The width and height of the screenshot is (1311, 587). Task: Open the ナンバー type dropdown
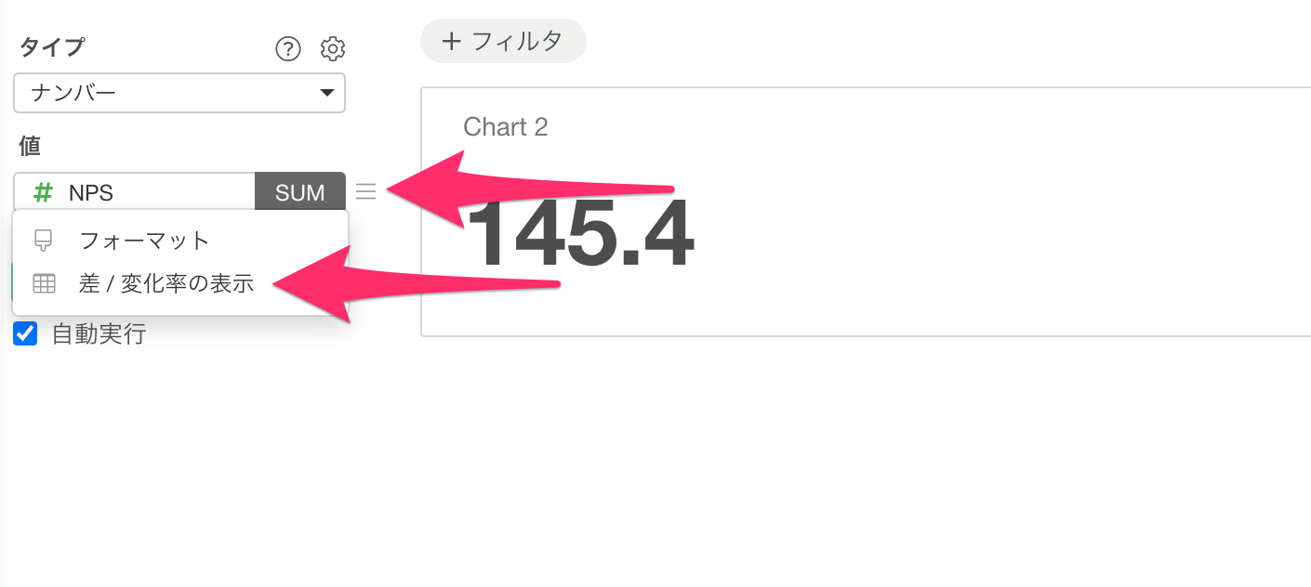pyautogui.click(x=179, y=93)
